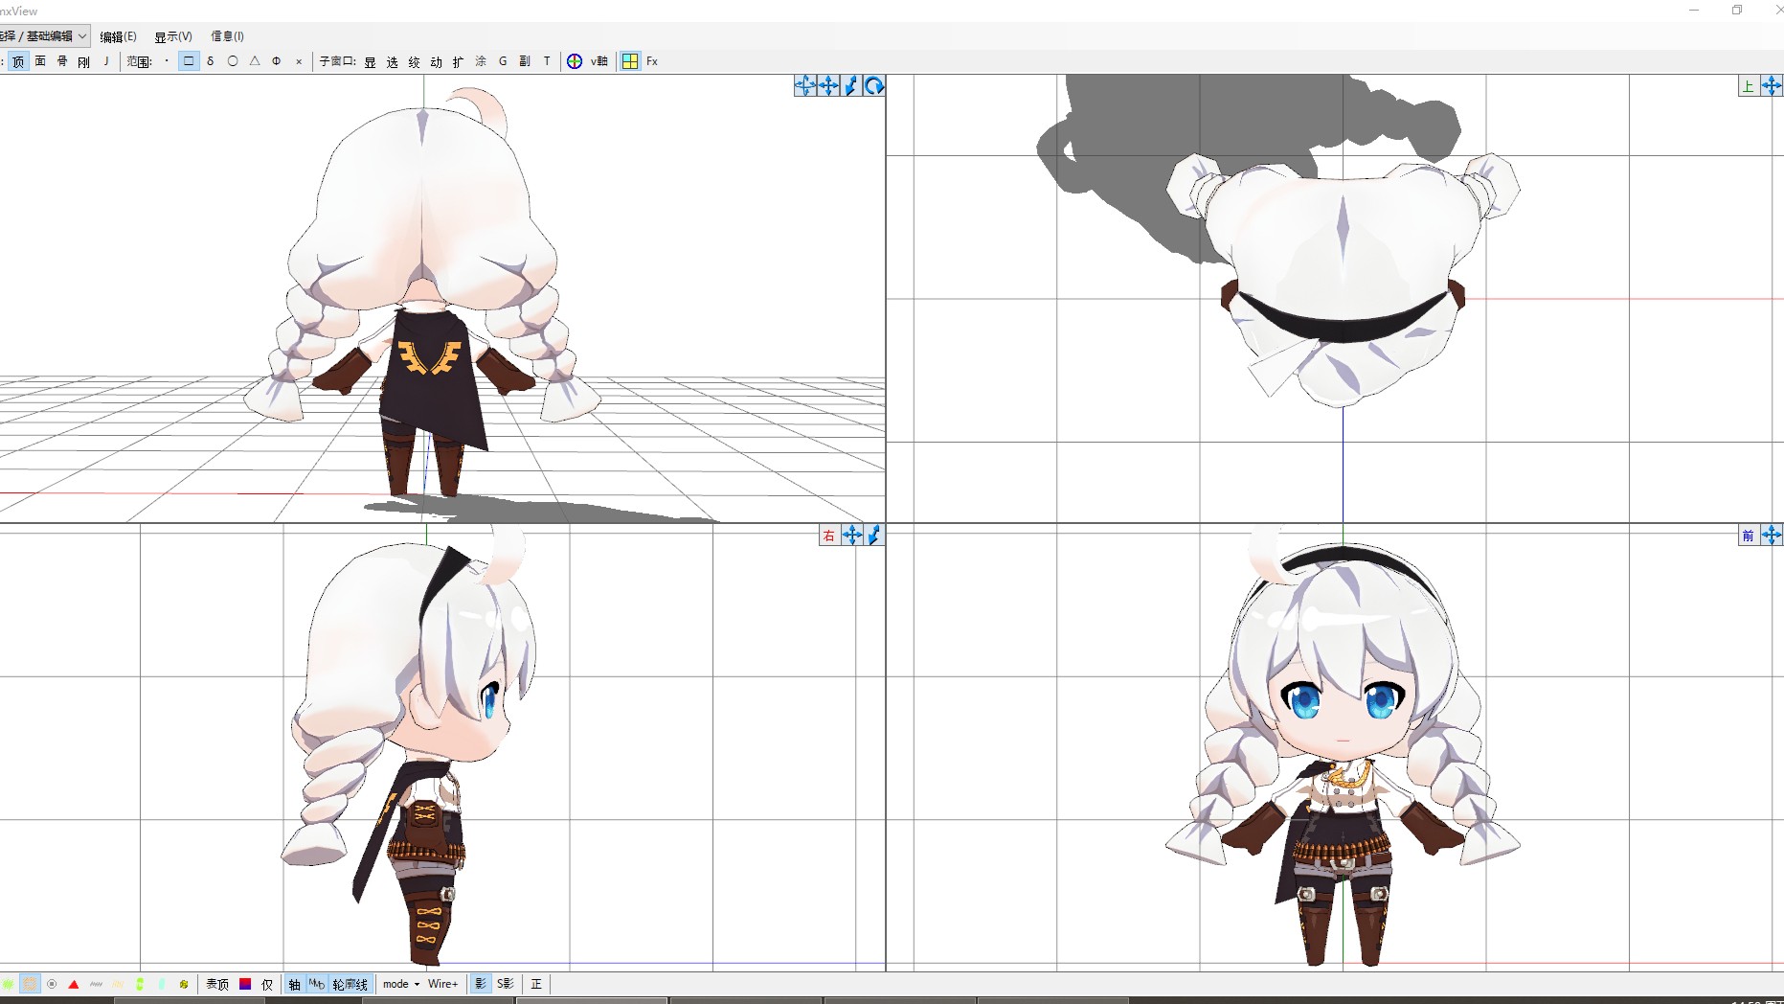1784x1004 pixels.
Task: Click the pan arrows icon in front viewport
Action: pyautogui.click(x=1772, y=536)
